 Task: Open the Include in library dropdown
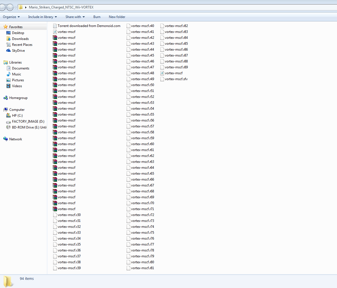(x=42, y=17)
